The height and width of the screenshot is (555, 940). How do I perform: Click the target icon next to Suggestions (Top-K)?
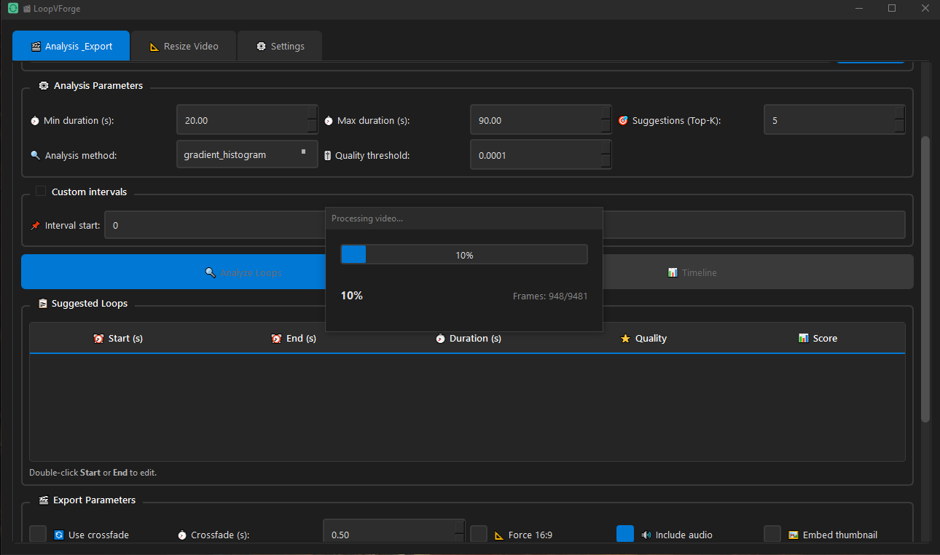pyautogui.click(x=623, y=121)
